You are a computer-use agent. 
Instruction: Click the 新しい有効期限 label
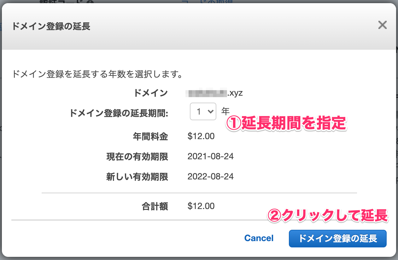point(137,177)
